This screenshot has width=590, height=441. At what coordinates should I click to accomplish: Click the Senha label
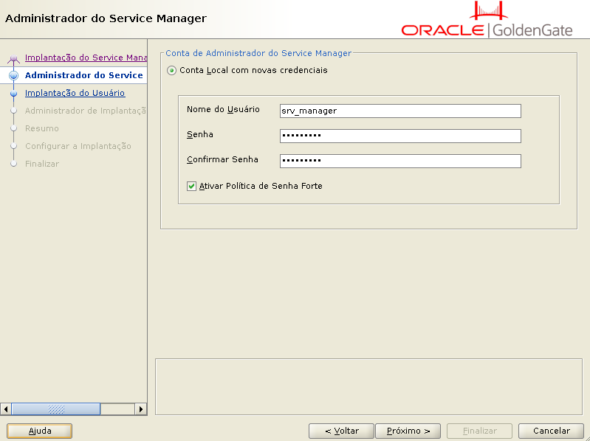click(200, 134)
